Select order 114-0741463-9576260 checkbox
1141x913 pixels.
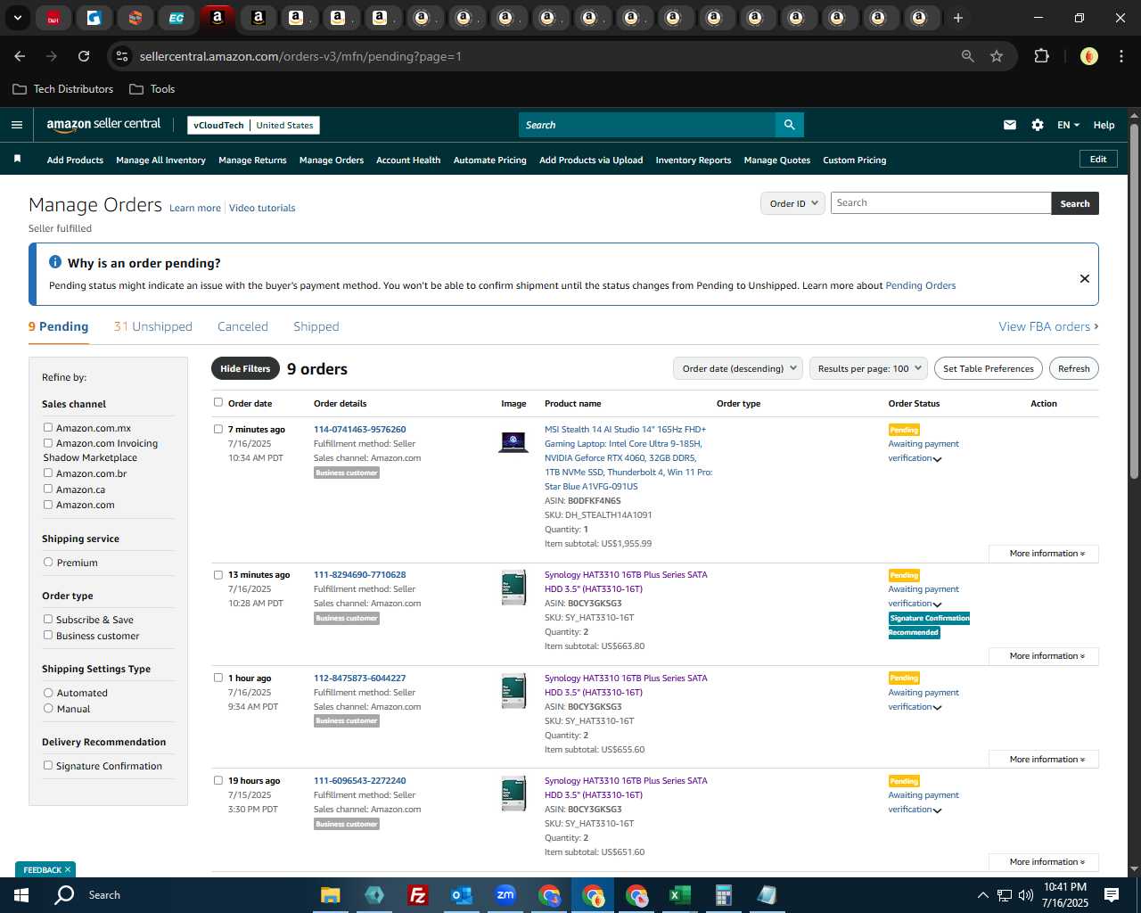pyautogui.click(x=218, y=429)
